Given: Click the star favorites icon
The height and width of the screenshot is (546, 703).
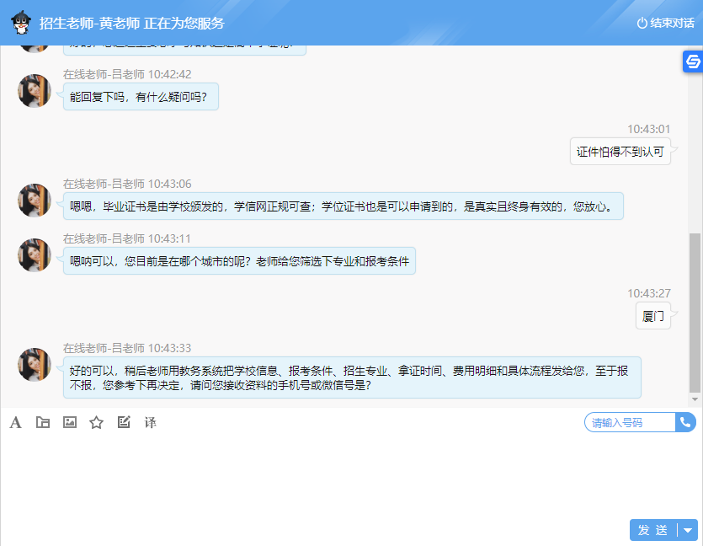Looking at the screenshot, I should 97,422.
